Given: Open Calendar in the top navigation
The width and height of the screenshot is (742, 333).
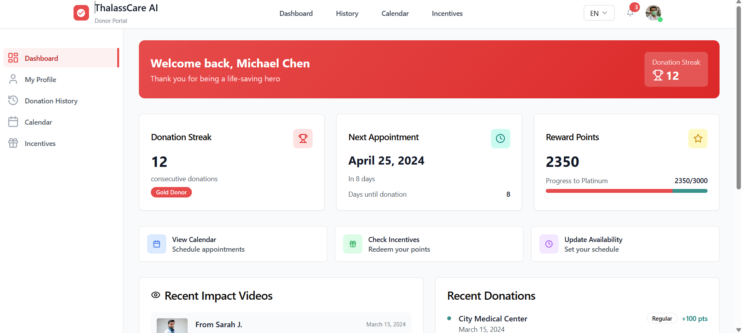Looking at the screenshot, I should pyautogui.click(x=395, y=14).
